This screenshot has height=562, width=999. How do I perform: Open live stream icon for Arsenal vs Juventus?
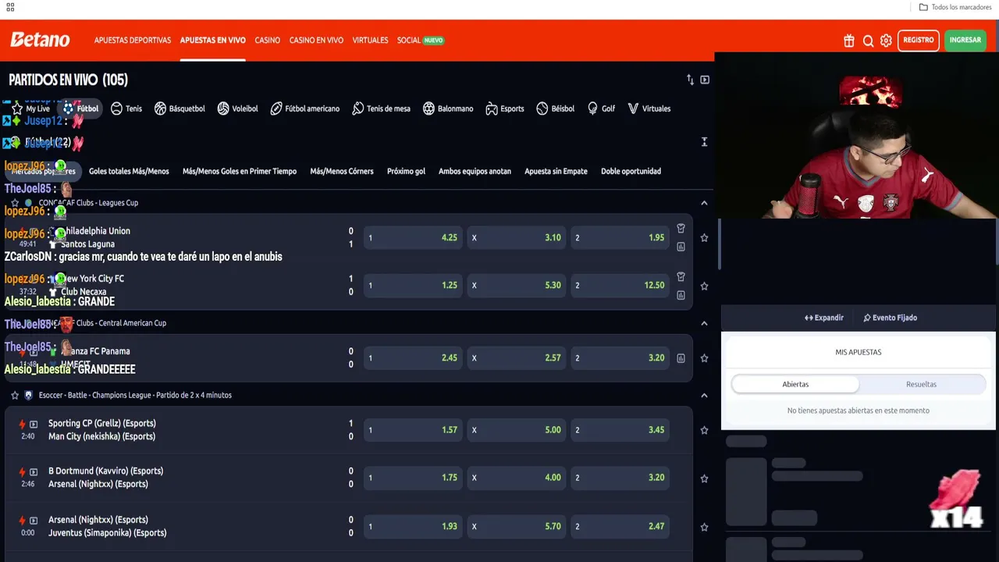34,520
